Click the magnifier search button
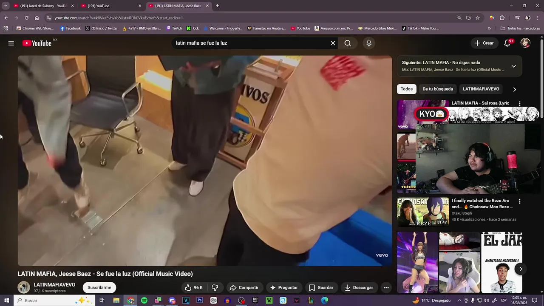This screenshot has width=544, height=306. 348,43
